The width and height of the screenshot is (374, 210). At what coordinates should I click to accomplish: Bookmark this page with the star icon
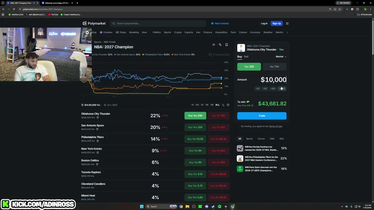[x=340, y=9]
